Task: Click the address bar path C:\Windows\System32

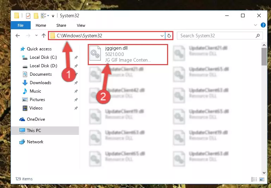Action: tap(80, 36)
